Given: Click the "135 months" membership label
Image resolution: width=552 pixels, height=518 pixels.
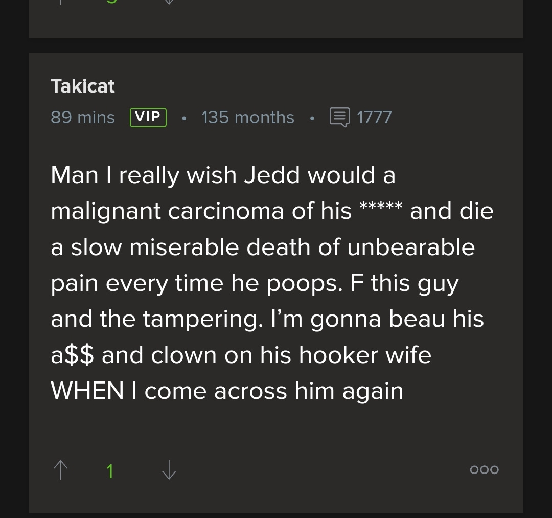Looking at the screenshot, I should 248,118.
